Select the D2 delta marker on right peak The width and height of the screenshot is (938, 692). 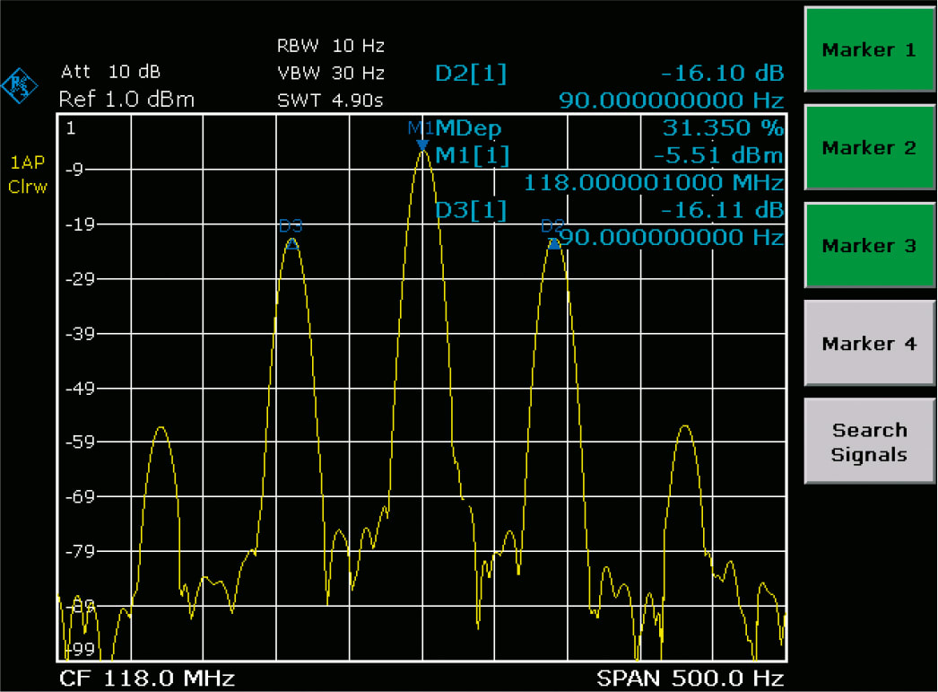coord(554,241)
